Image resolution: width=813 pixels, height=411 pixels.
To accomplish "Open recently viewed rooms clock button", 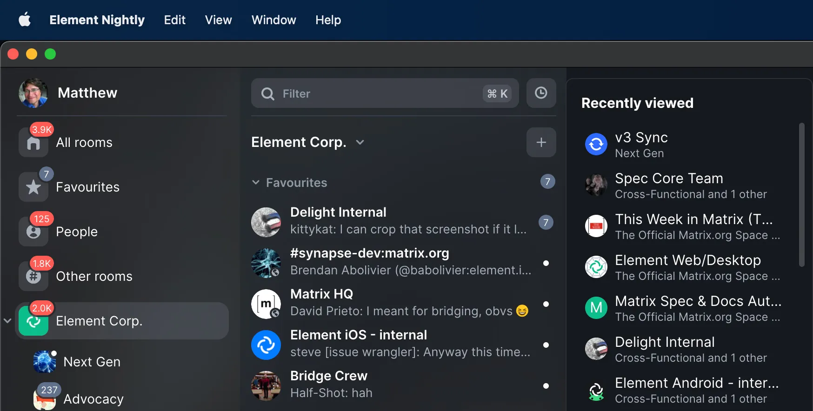I will (x=541, y=93).
